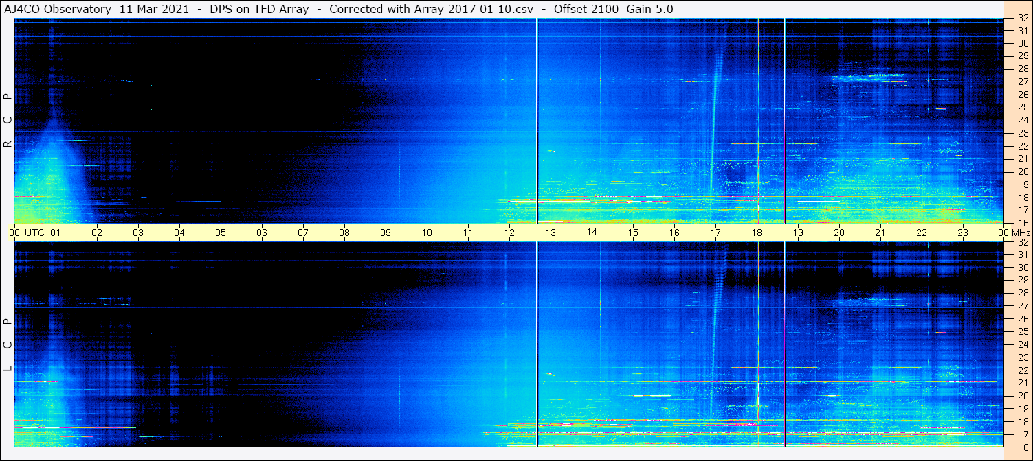The height and width of the screenshot is (461, 1033).
Task: Click the "AJ4CO Observatory" title text
Action: 58,9
